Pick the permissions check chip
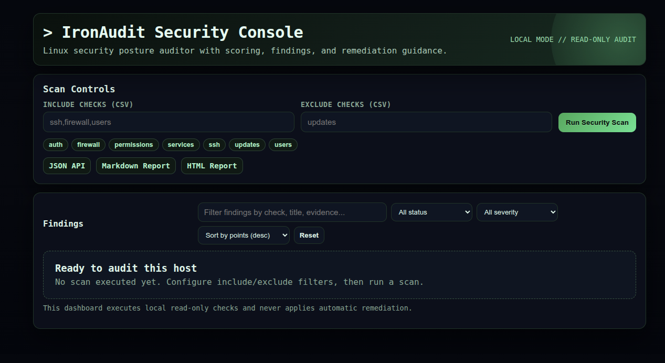The height and width of the screenshot is (363, 665). [x=133, y=145]
